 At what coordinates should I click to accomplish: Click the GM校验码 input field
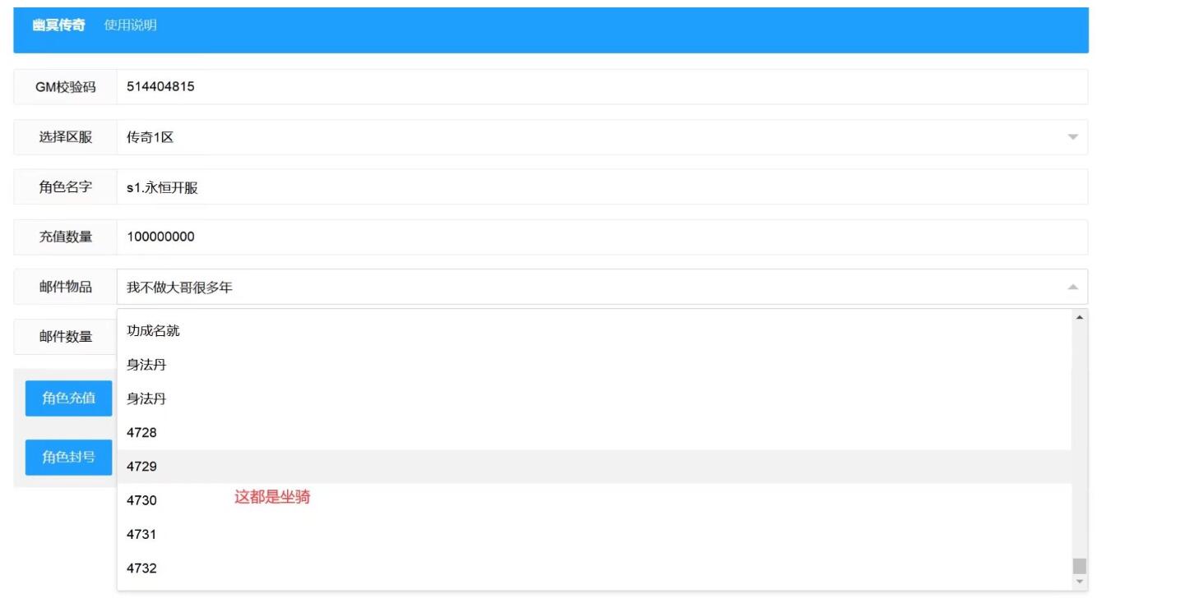coord(601,86)
